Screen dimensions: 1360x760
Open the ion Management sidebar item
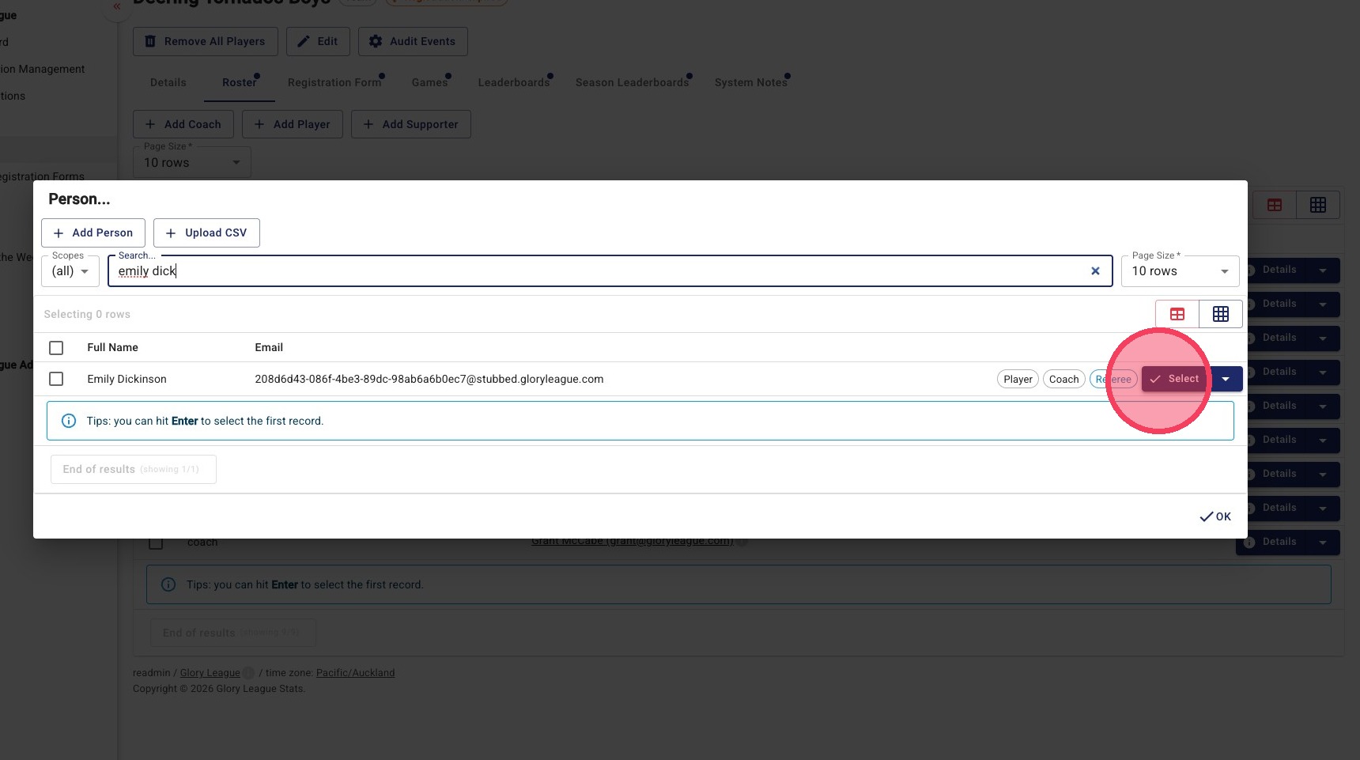pyautogui.click(x=43, y=69)
